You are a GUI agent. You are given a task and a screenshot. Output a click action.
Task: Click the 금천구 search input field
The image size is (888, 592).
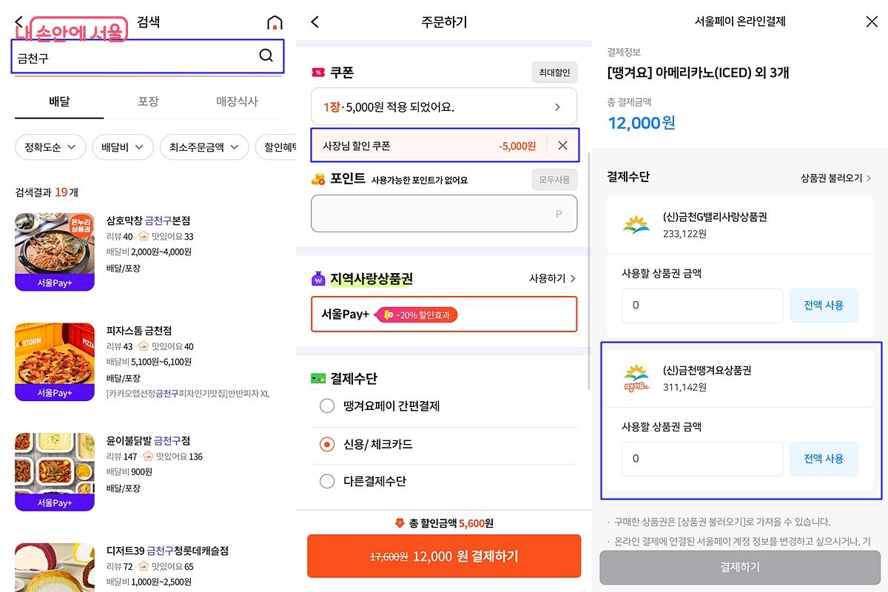[x=133, y=55]
